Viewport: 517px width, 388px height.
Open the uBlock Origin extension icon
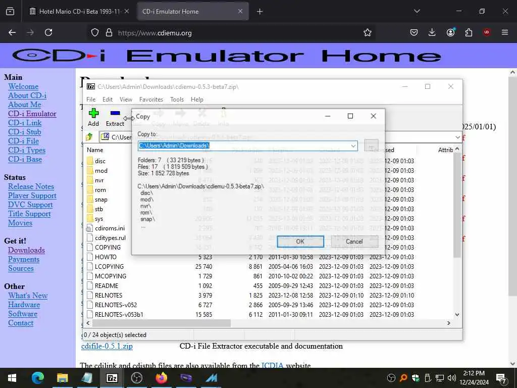click(487, 32)
